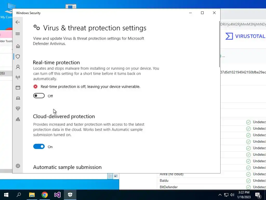Click Baidu row in VirusTotal results
This screenshot has height=200, width=266.
211,180
